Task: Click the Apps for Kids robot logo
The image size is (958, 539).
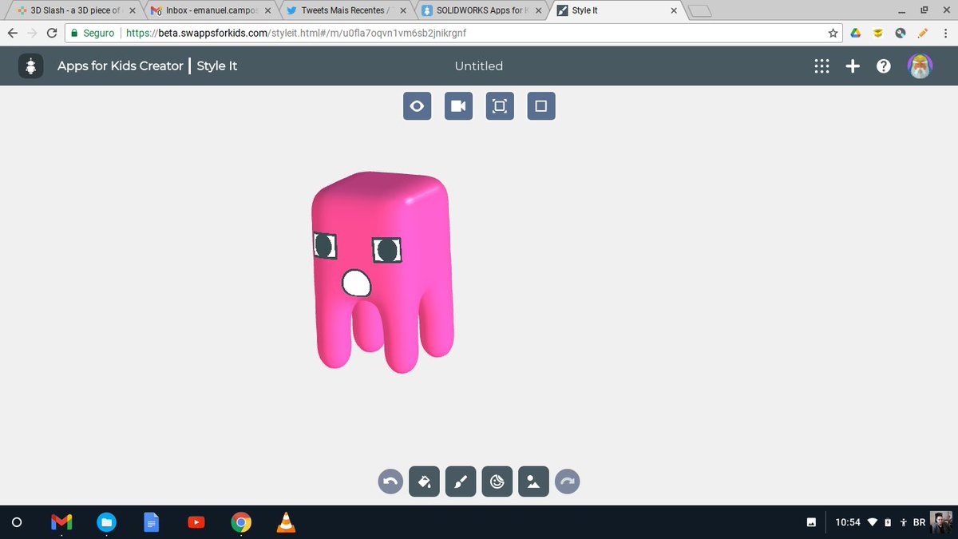Action: (31, 66)
